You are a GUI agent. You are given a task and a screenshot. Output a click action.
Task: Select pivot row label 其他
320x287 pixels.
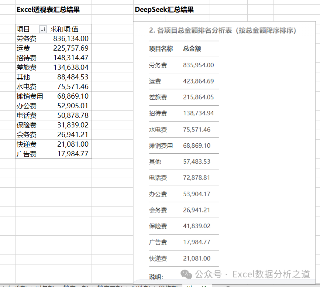pos(31,77)
